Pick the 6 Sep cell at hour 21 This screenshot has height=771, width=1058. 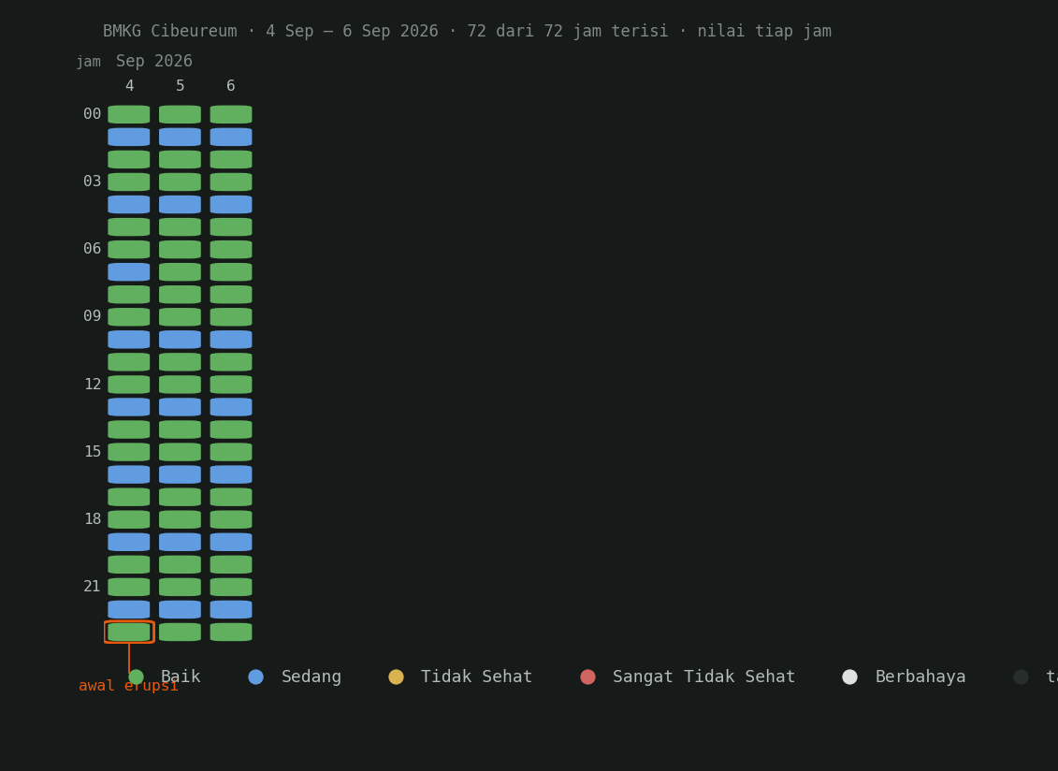[231, 587]
